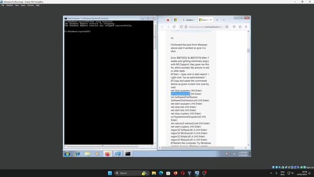Image resolution: width=314 pixels, height=177 pixels.
Task: Open the VirtualBox File menu
Action: (x=3, y=5)
